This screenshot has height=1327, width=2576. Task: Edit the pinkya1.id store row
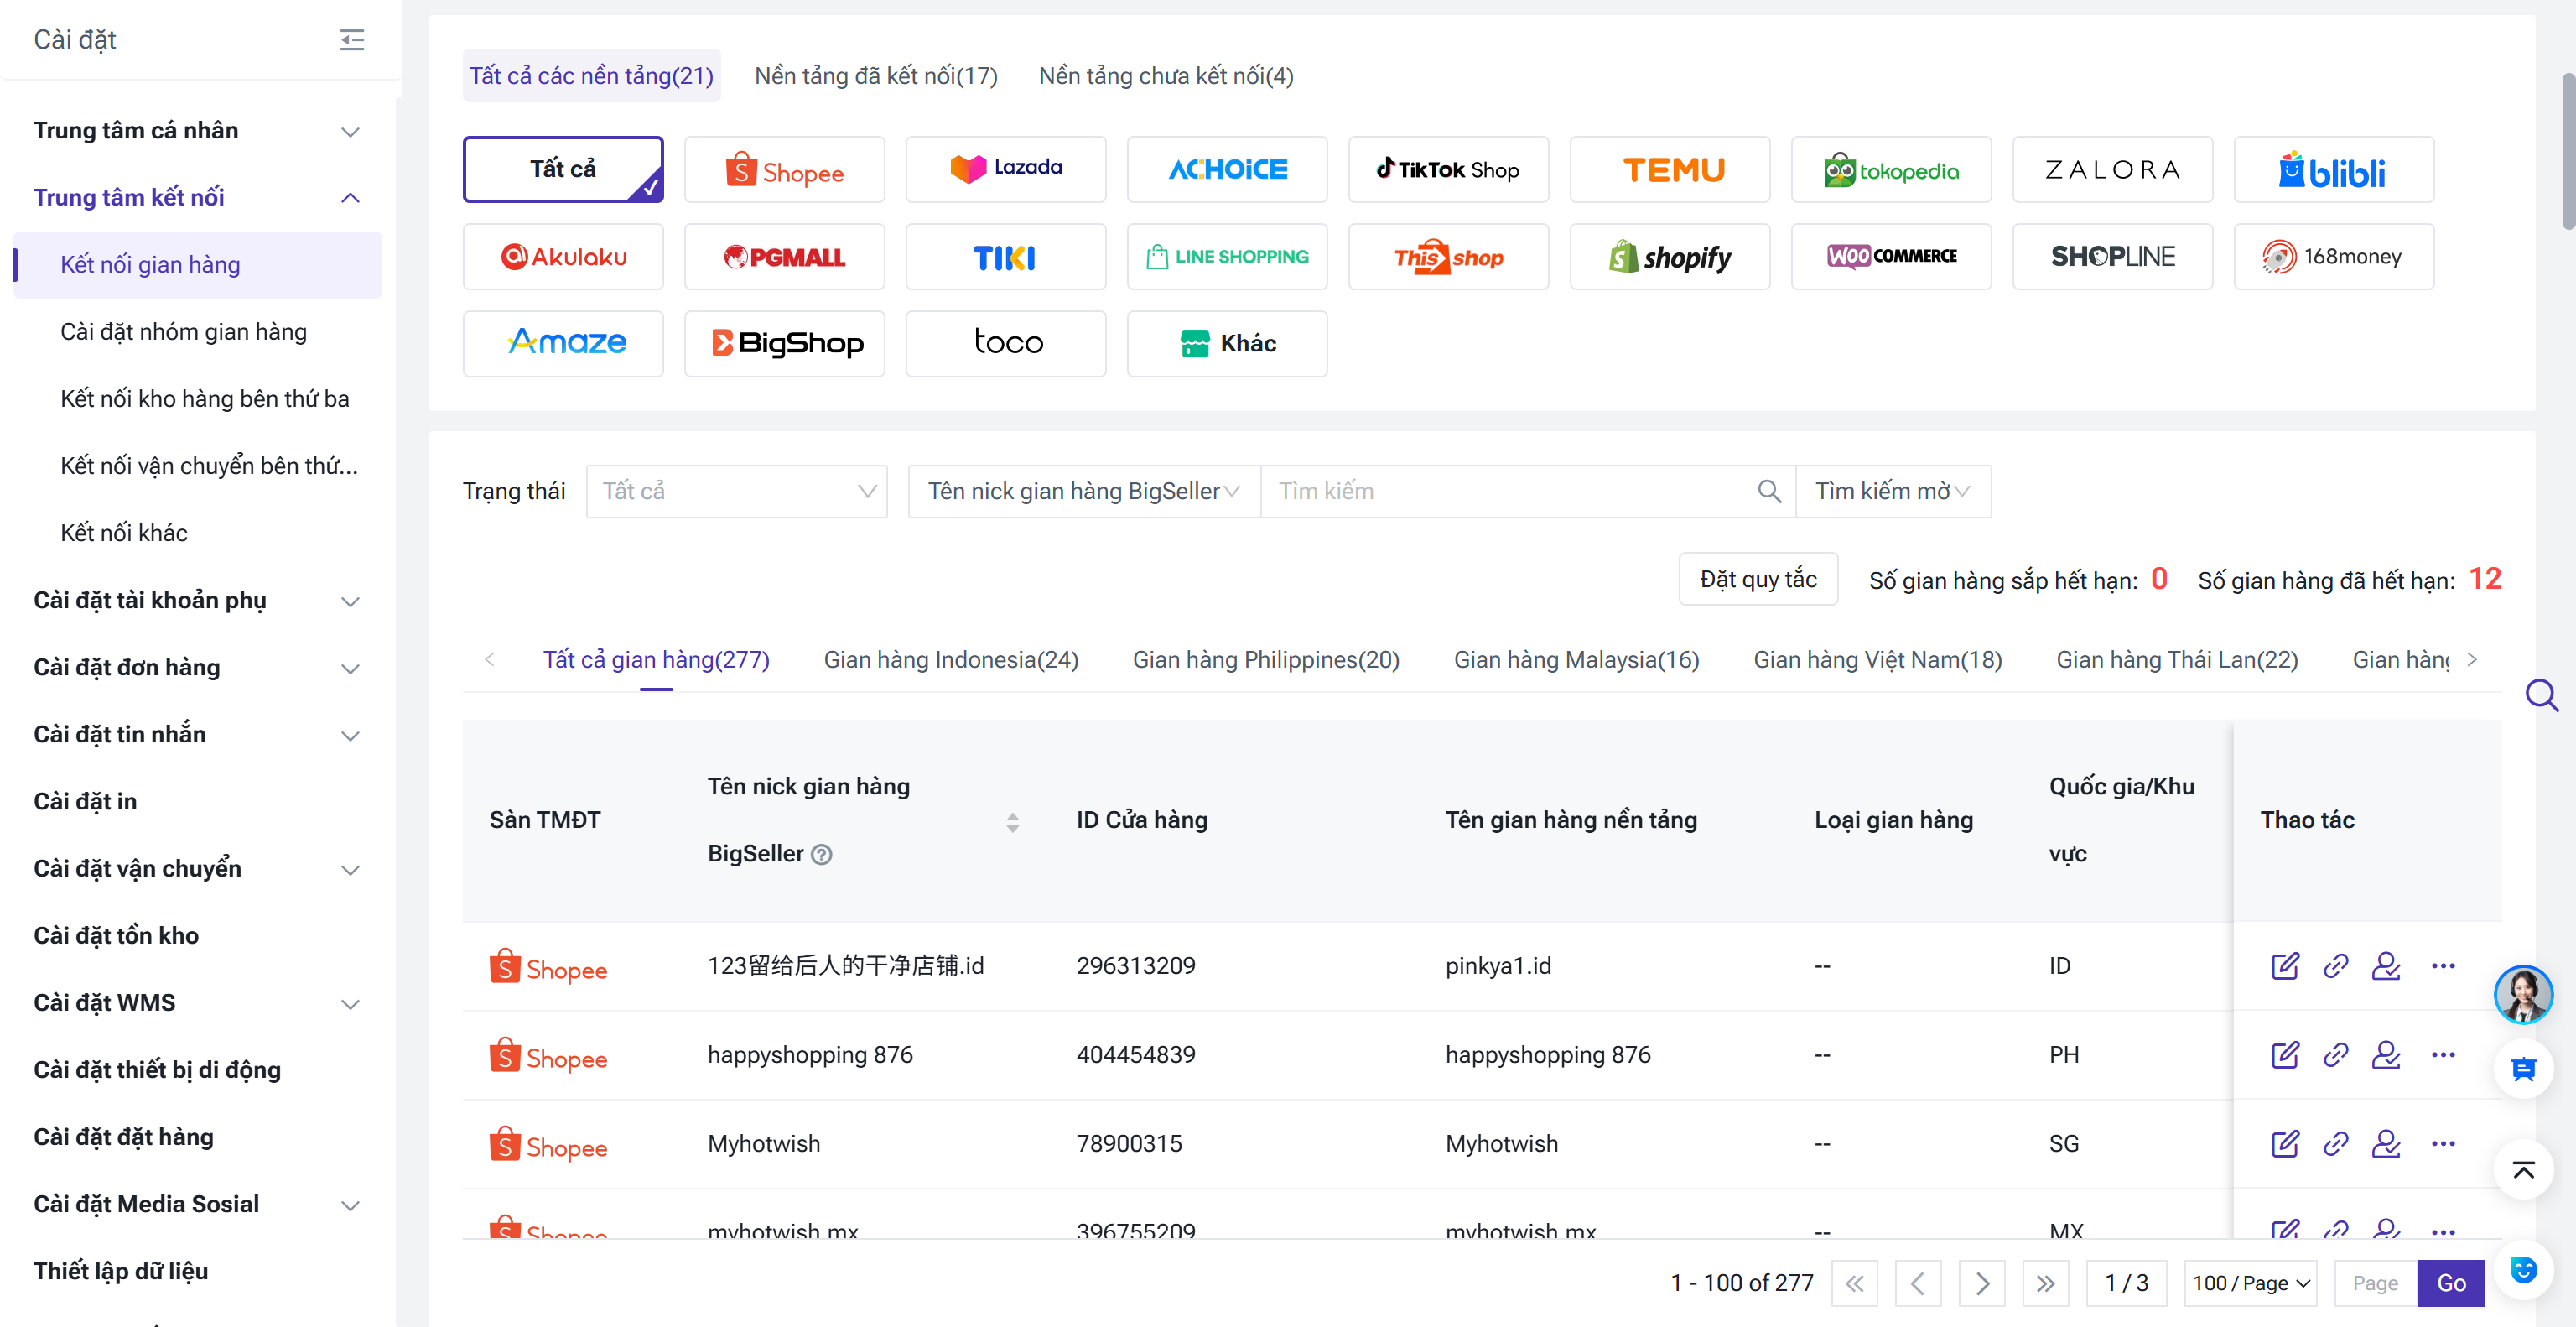click(x=2285, y=966)
